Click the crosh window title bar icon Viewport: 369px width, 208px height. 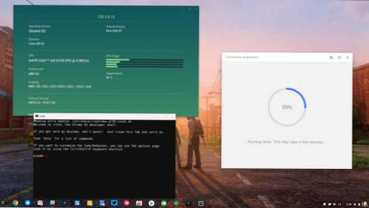[x=37, y=116]
